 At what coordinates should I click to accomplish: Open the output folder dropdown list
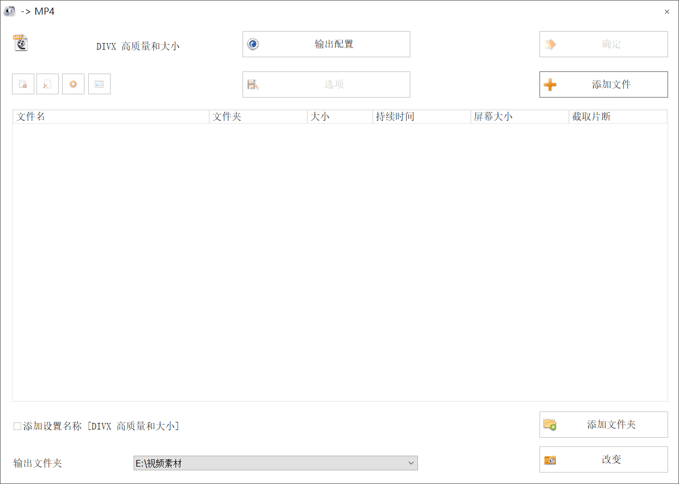411,463
